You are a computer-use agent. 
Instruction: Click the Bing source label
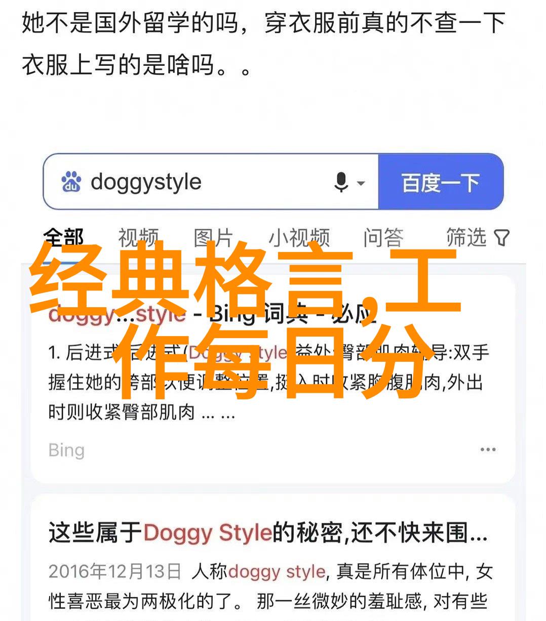pos(66,450)
